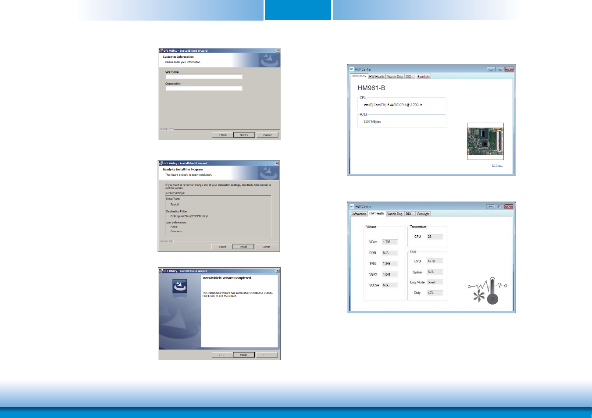Click Install in the Ready to Install dialog
The image size is (592, 418).
pos(243,247)
